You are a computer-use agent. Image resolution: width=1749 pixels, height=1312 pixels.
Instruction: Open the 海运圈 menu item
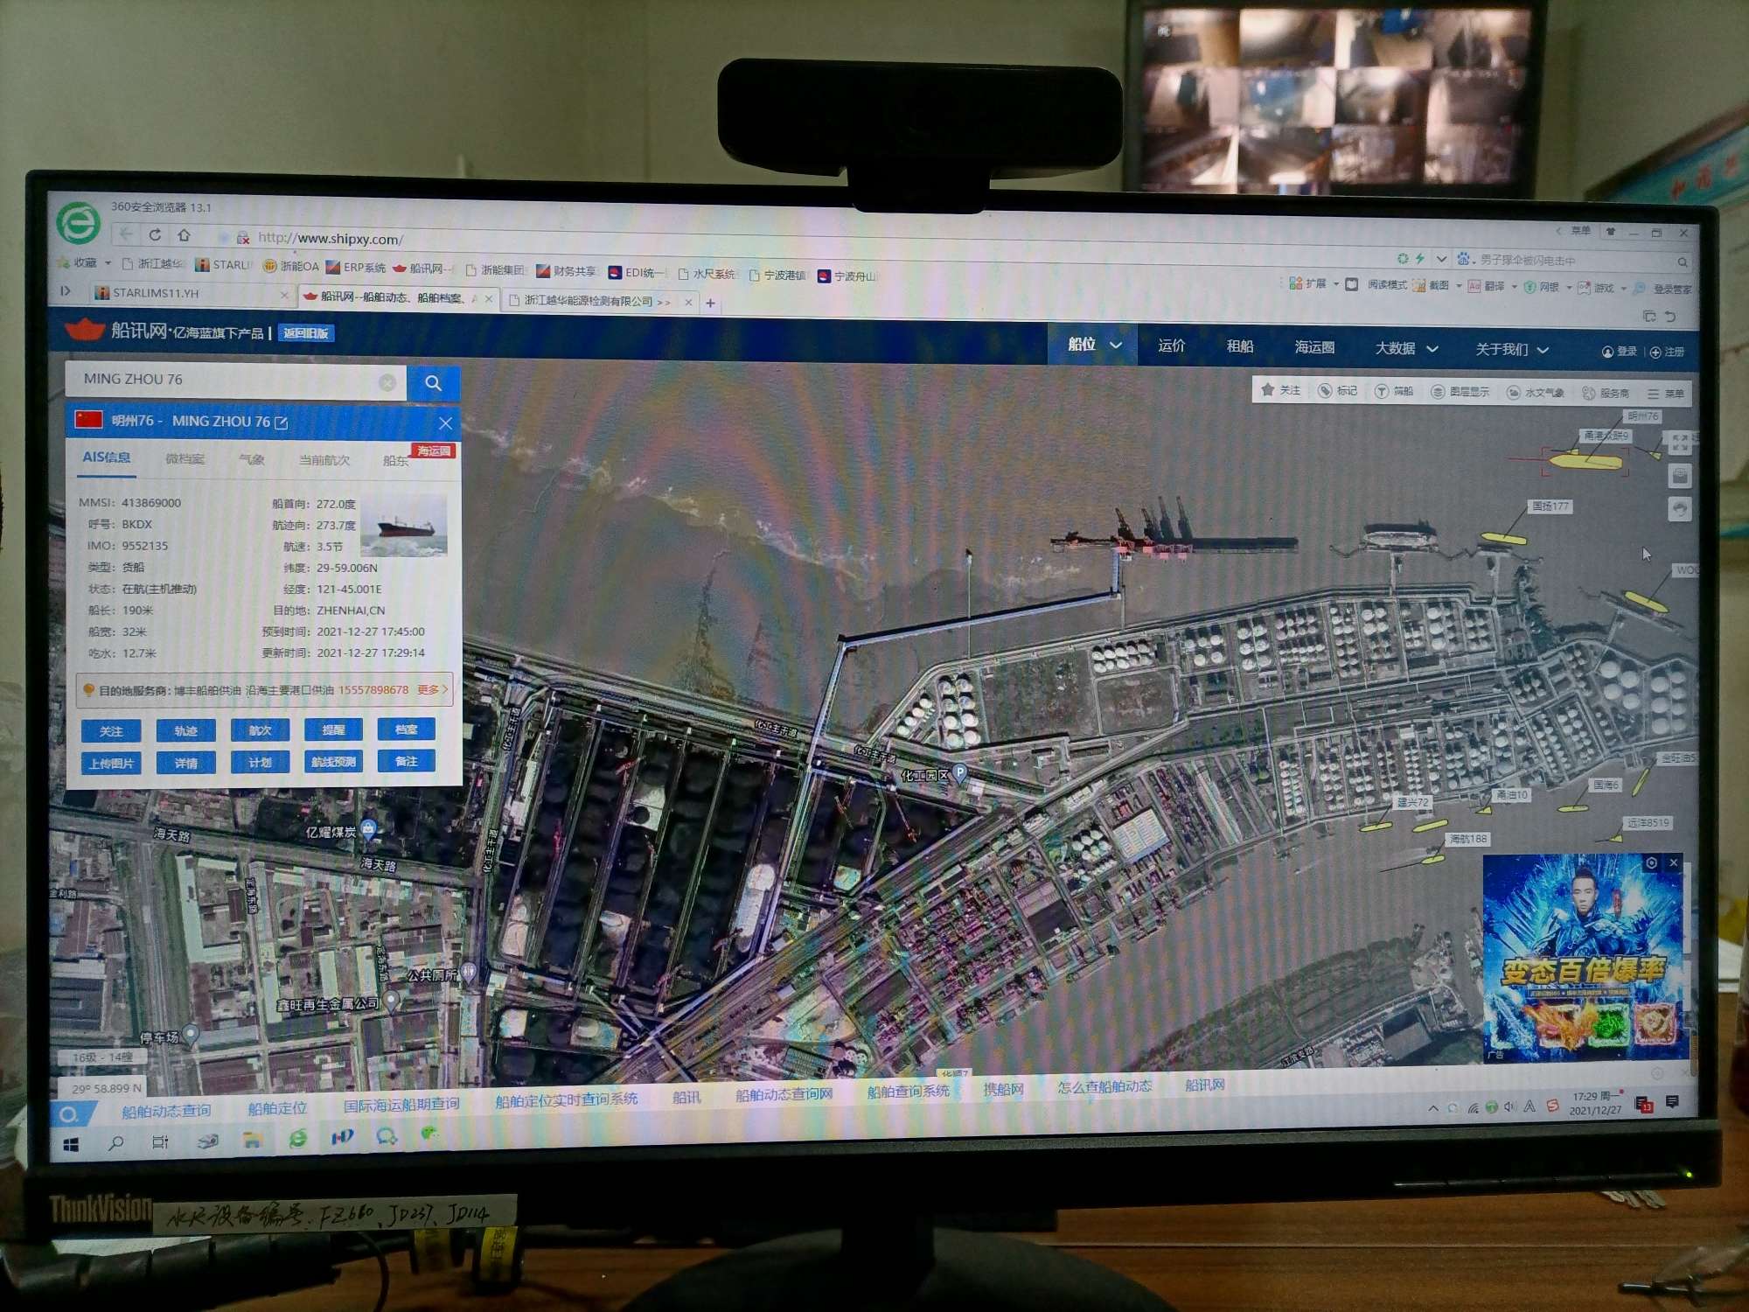[x=1314, y=347]
